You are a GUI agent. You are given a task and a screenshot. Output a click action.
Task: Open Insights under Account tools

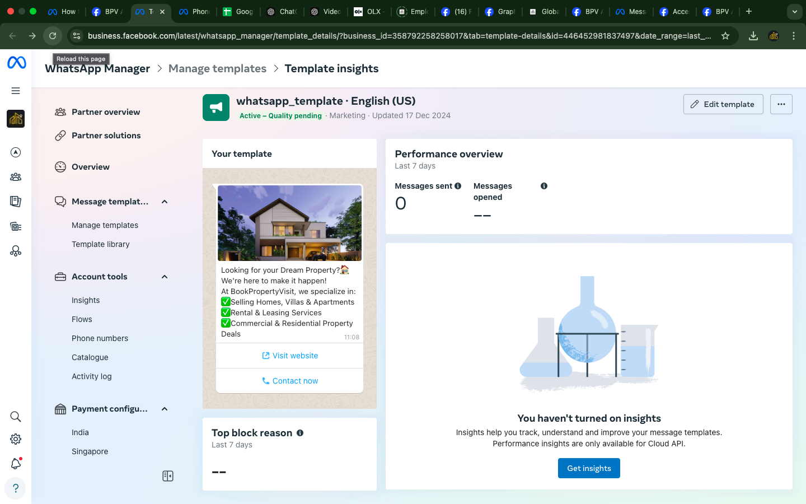click(86, 300)
